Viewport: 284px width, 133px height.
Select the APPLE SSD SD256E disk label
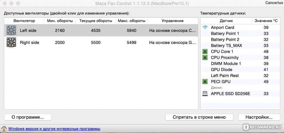[x=230, y=94]
